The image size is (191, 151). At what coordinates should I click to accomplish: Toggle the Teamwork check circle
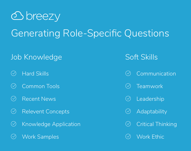coord(128,86)
